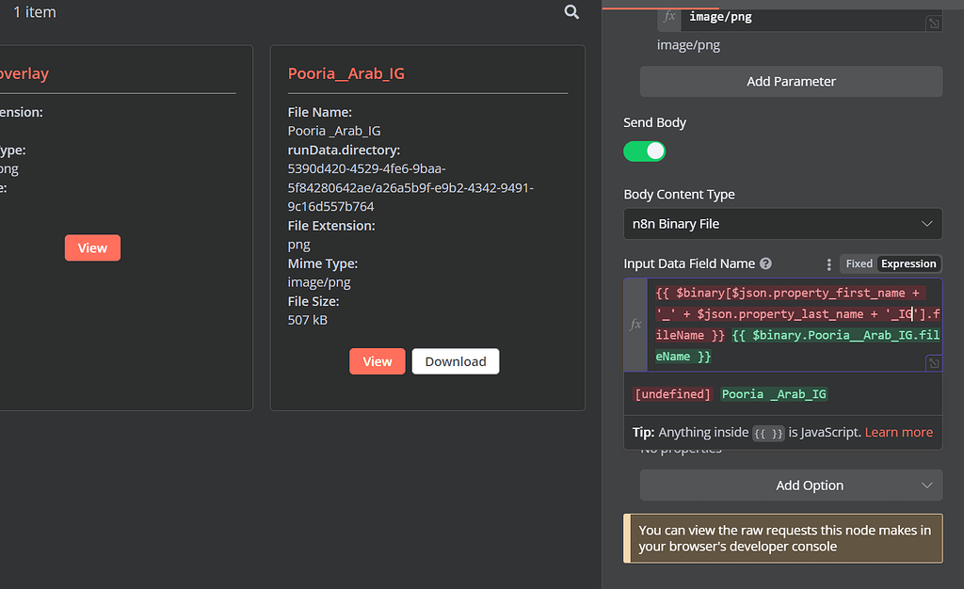The height and width of the screenshot is (589, 964).
Task: Expand the Add Option dropdown
Action: [791, 486]
